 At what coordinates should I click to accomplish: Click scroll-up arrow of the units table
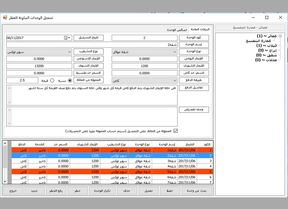pos(5,143)
